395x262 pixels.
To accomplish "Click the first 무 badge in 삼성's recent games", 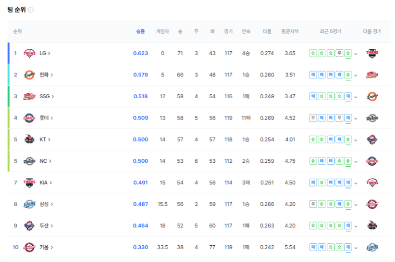I will point(313,204).
